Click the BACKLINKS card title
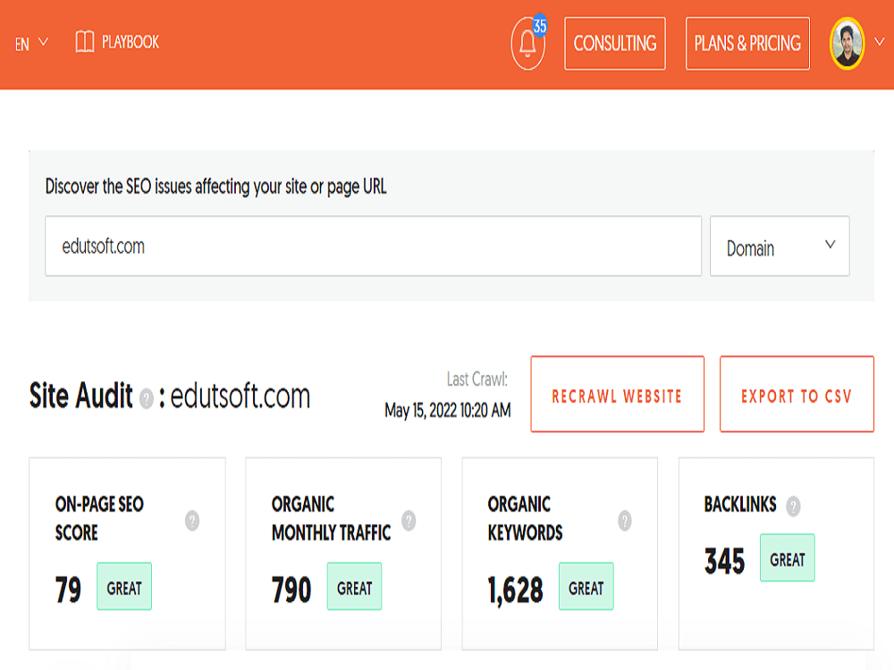 (740, 504)
